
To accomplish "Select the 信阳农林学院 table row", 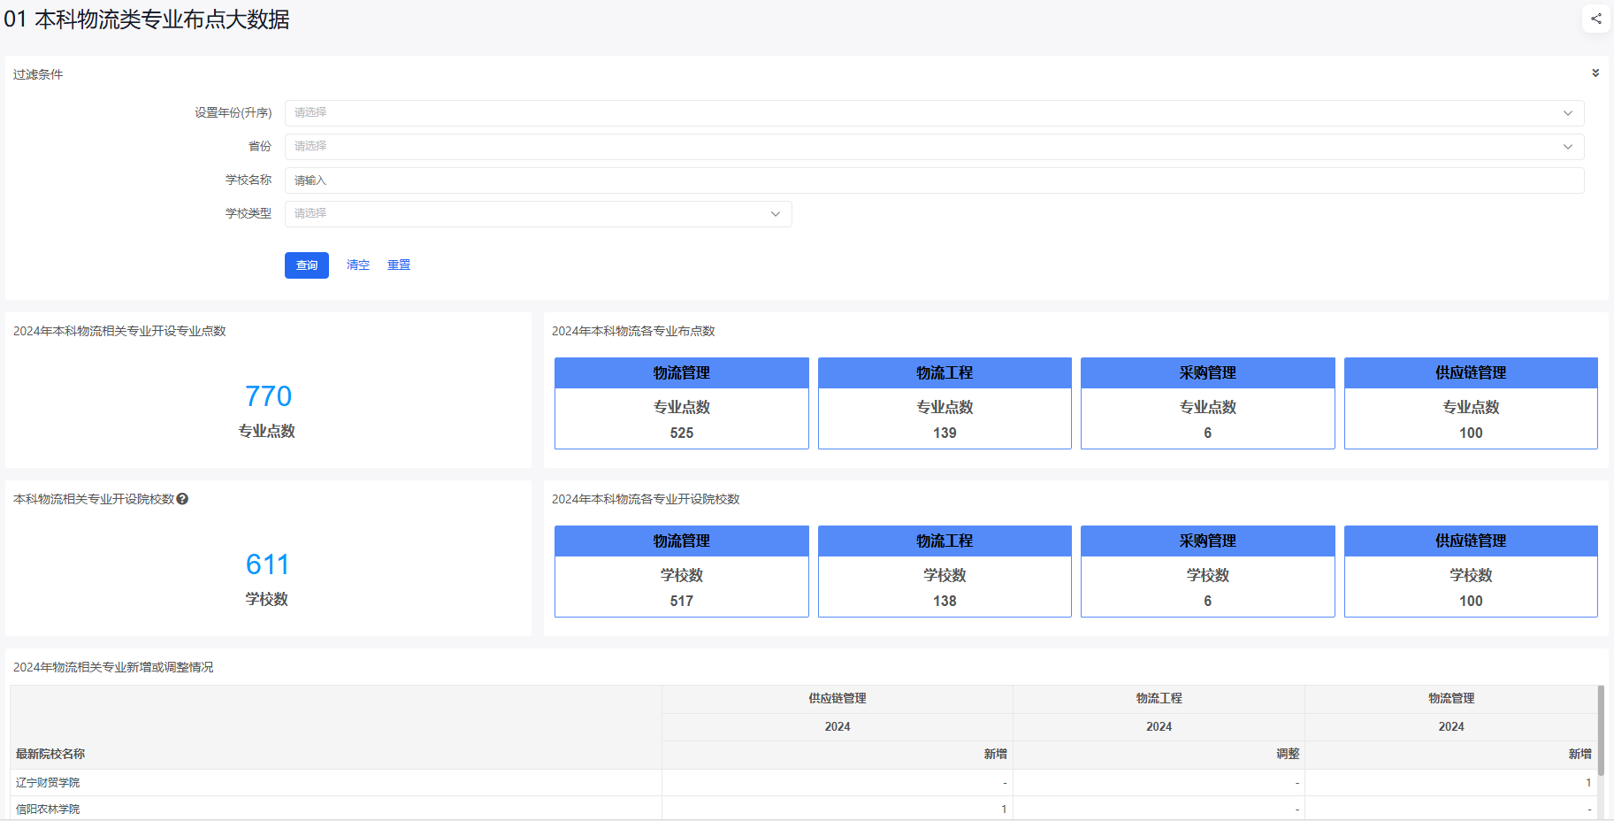I will click(803, 809).
